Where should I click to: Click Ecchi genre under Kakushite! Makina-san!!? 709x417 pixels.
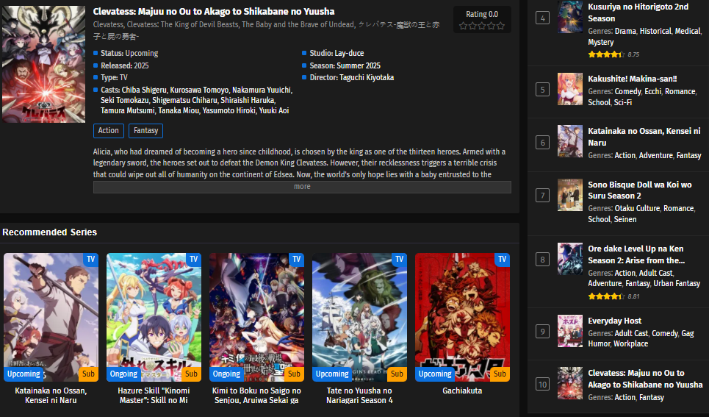pyautogui.click(x=652, y=91)
